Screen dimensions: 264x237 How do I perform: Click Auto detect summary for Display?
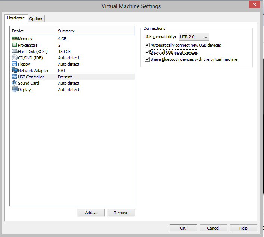tap(69, 90)
